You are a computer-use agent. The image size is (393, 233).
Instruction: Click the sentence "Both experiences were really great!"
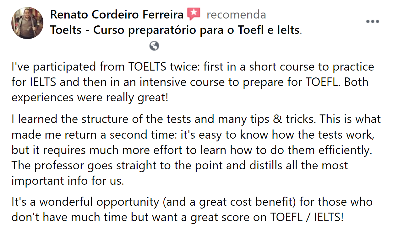coord(190,90)
